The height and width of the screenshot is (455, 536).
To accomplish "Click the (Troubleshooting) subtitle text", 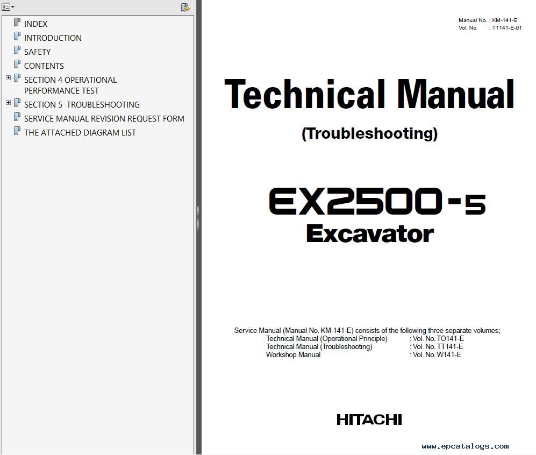I will 369,134.
